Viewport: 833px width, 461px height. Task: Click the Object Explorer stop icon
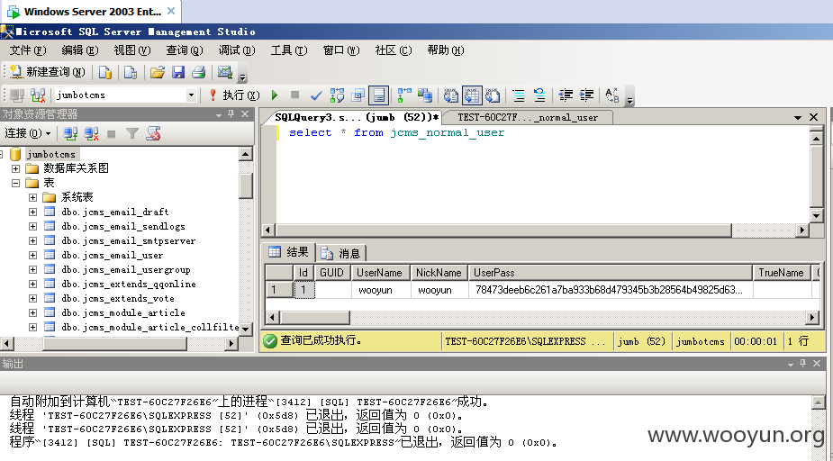coord(111,134)
